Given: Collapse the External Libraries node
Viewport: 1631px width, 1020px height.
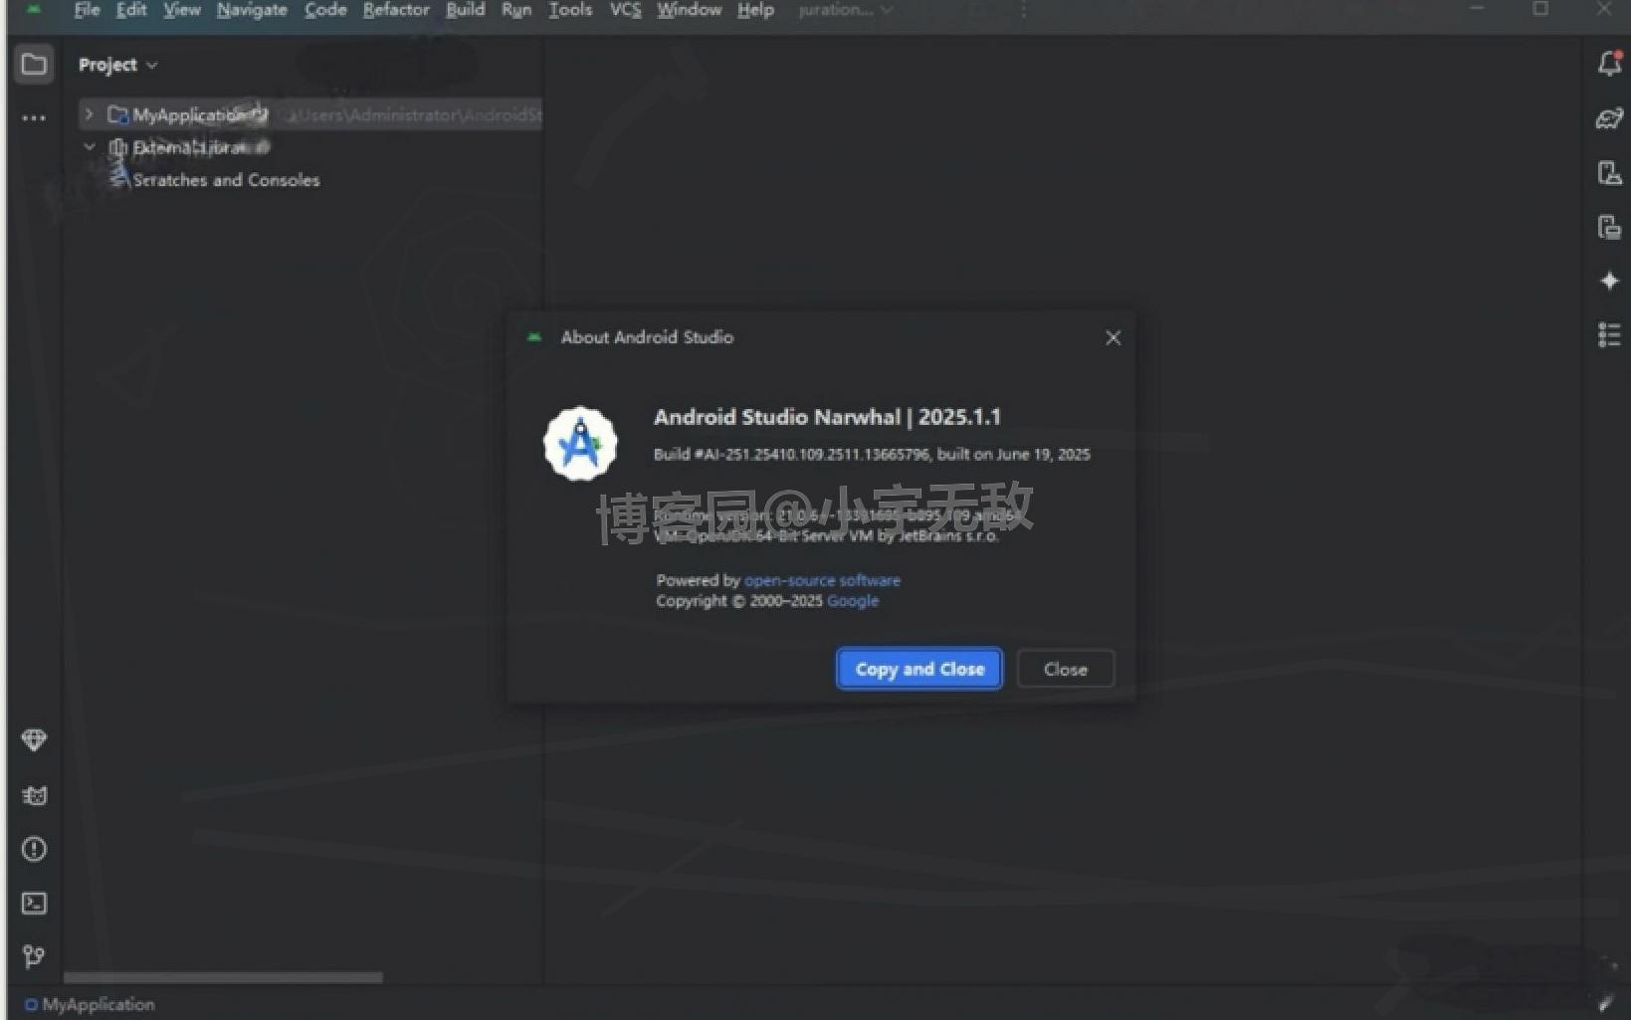Looking at the screenshot, I should (90, 146).
